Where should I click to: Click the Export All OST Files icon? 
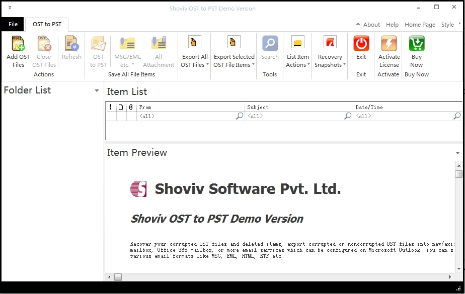click(x=194, y=42)
